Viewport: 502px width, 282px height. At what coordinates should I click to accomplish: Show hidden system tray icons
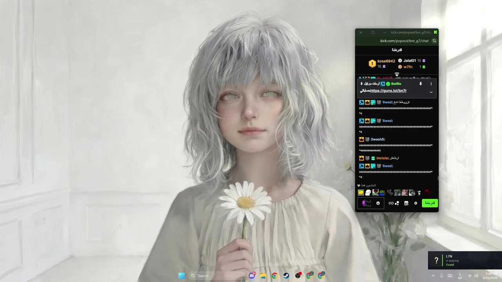click(433, 276)
